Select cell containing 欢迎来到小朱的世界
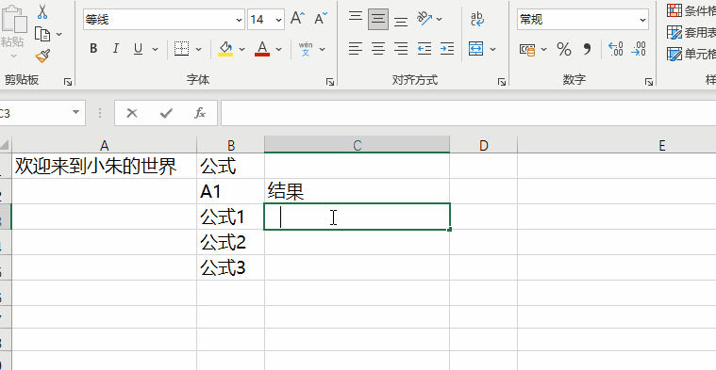The width and height of the screenshot is (716, 370). pyautogui.click(x=104, y=166)
